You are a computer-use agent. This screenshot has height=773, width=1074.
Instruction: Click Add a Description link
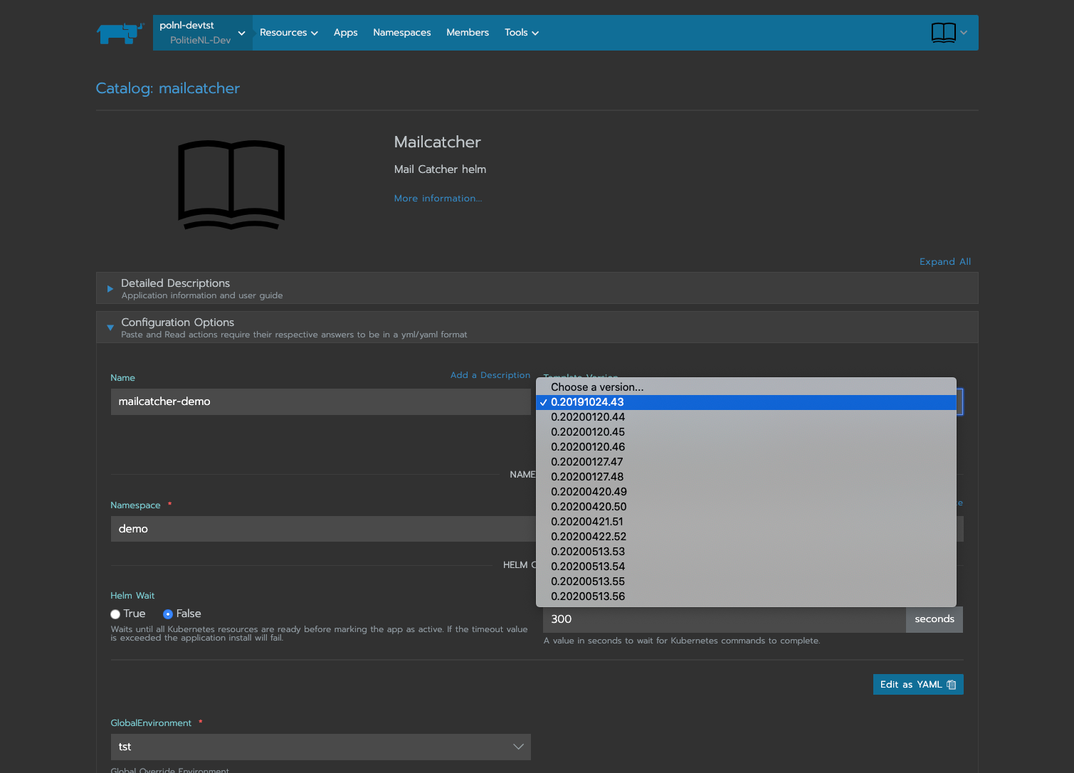(x=490, y=375)
